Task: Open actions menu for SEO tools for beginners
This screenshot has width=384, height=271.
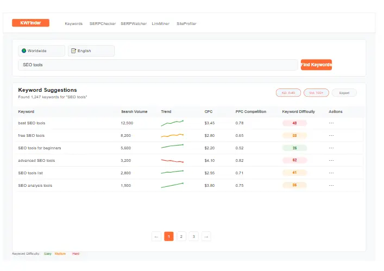Action: coord(331,148)
